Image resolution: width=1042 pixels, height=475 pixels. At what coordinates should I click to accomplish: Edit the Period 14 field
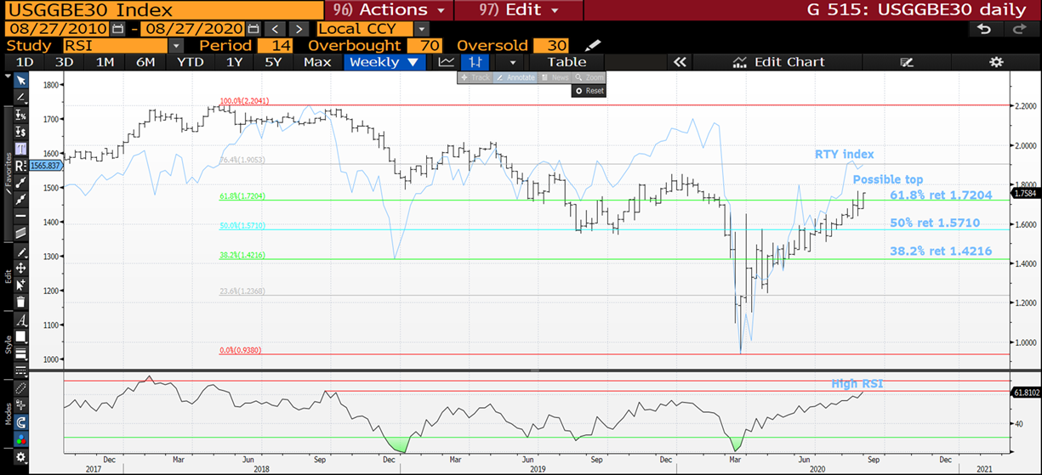[275, 45]
